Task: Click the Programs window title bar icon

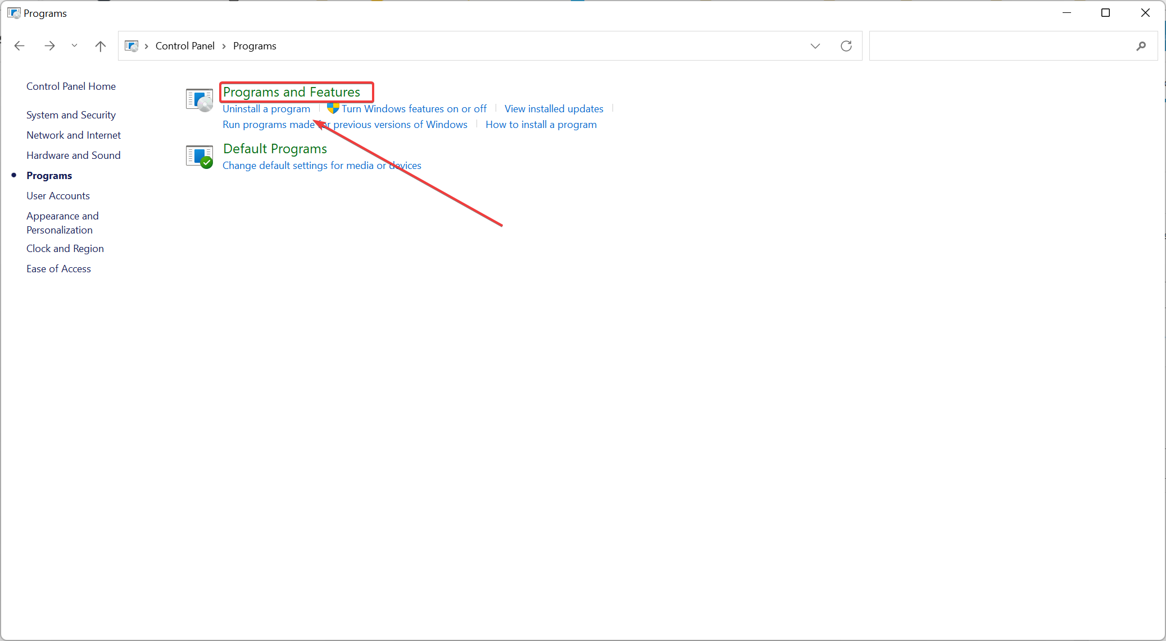Action: (14, 13)
